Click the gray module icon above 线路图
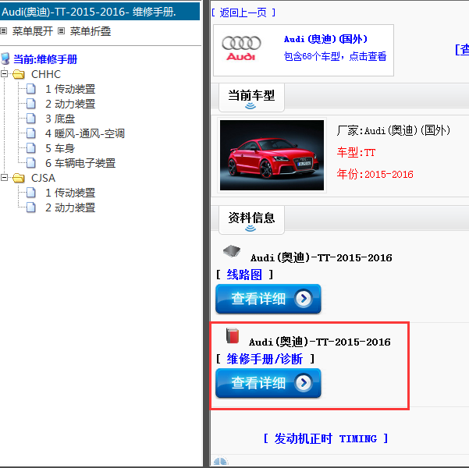This screenshot has width=469, height=468. 232,251
